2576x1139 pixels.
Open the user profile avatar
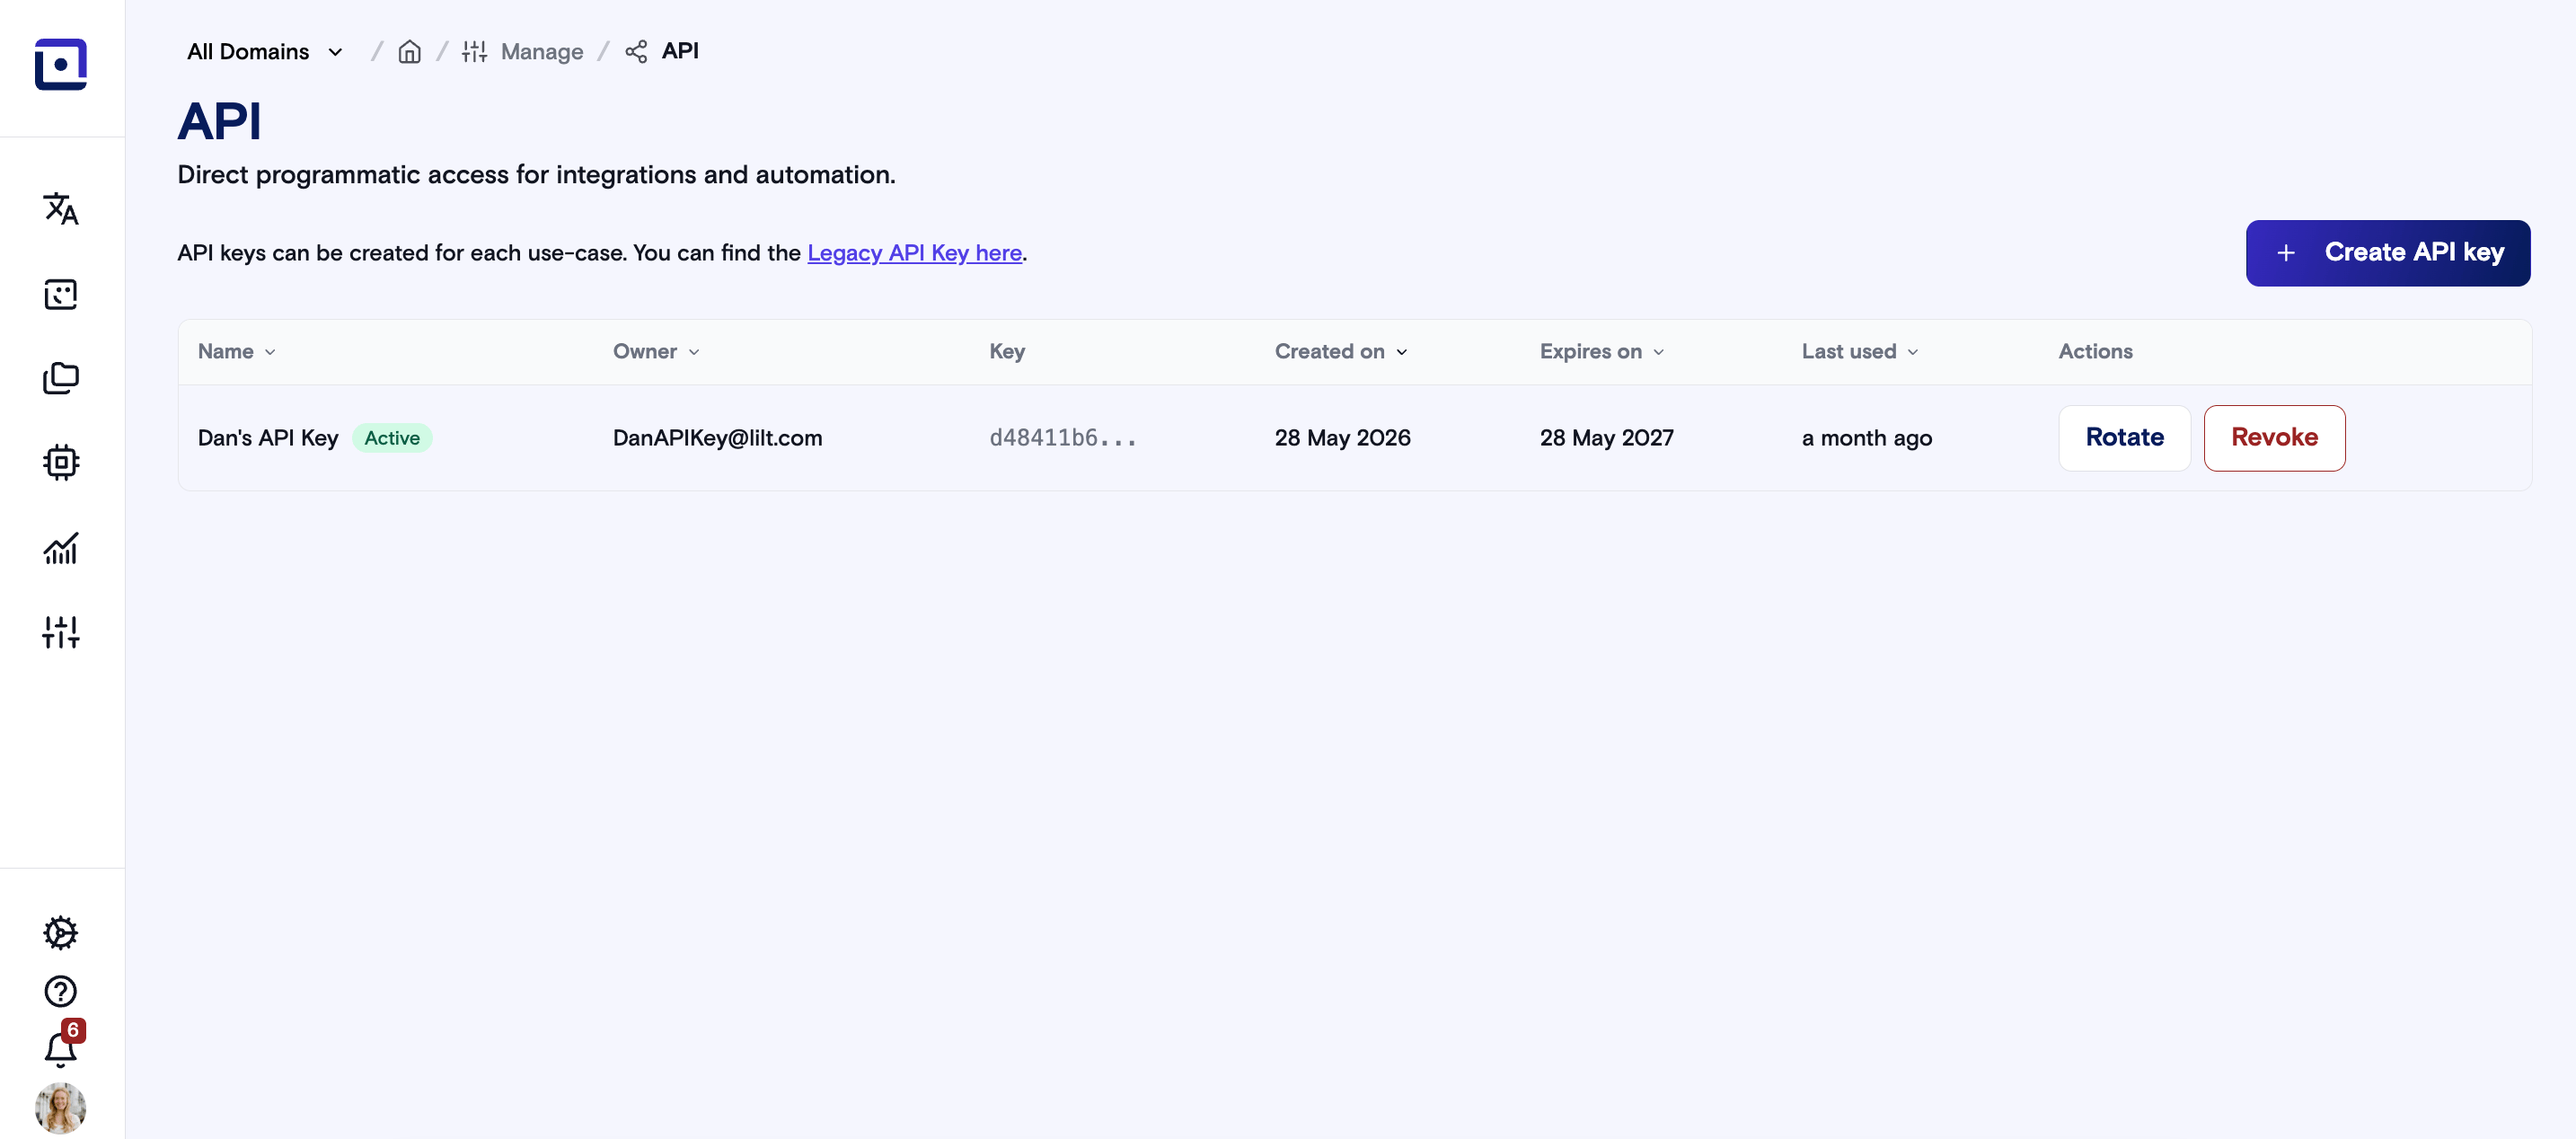click(61, 1108)
